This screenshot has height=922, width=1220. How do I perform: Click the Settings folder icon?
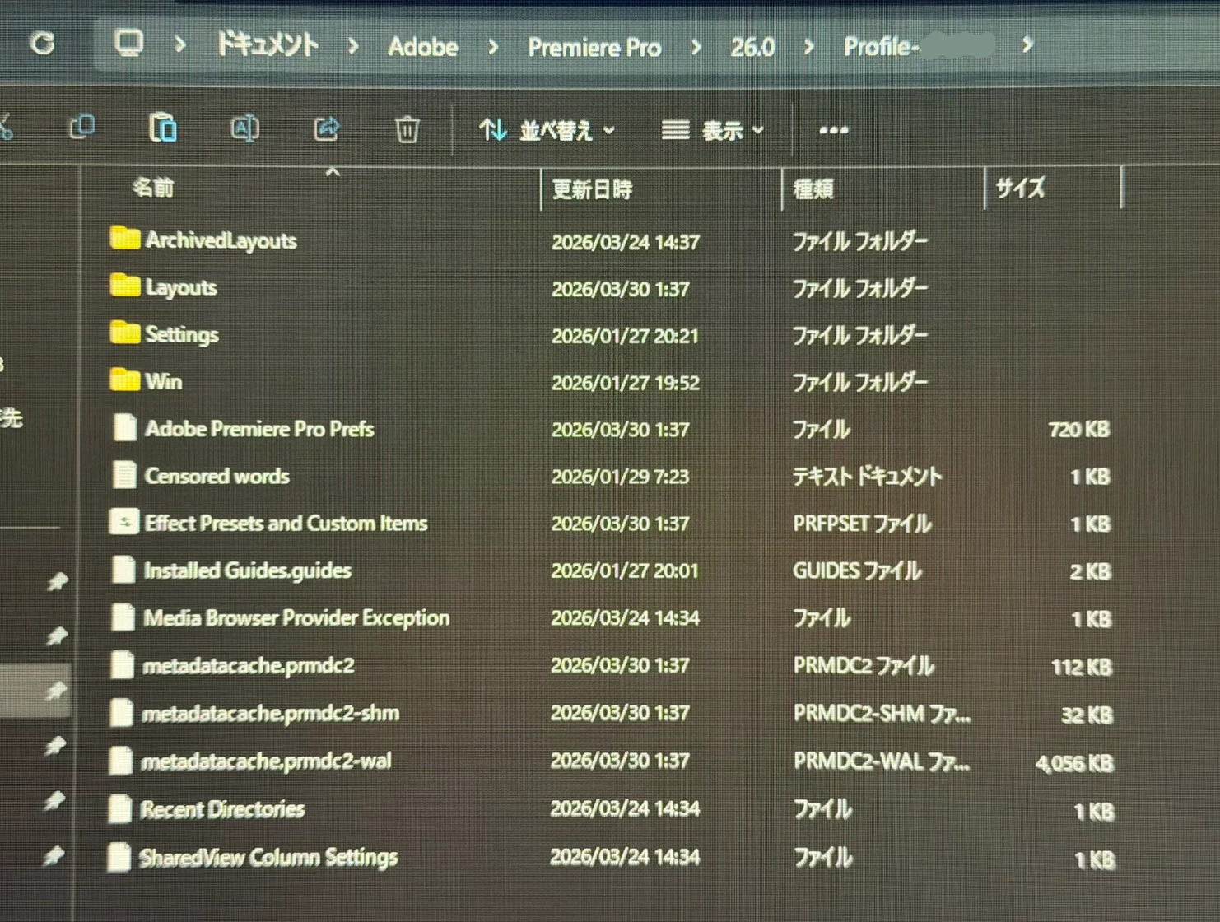click(124, 333)
